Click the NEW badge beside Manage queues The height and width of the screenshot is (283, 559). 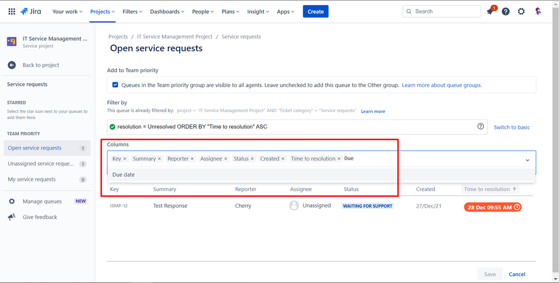81,202
